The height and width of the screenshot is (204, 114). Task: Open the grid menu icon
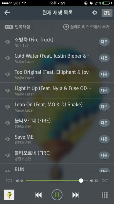[105, 195]
